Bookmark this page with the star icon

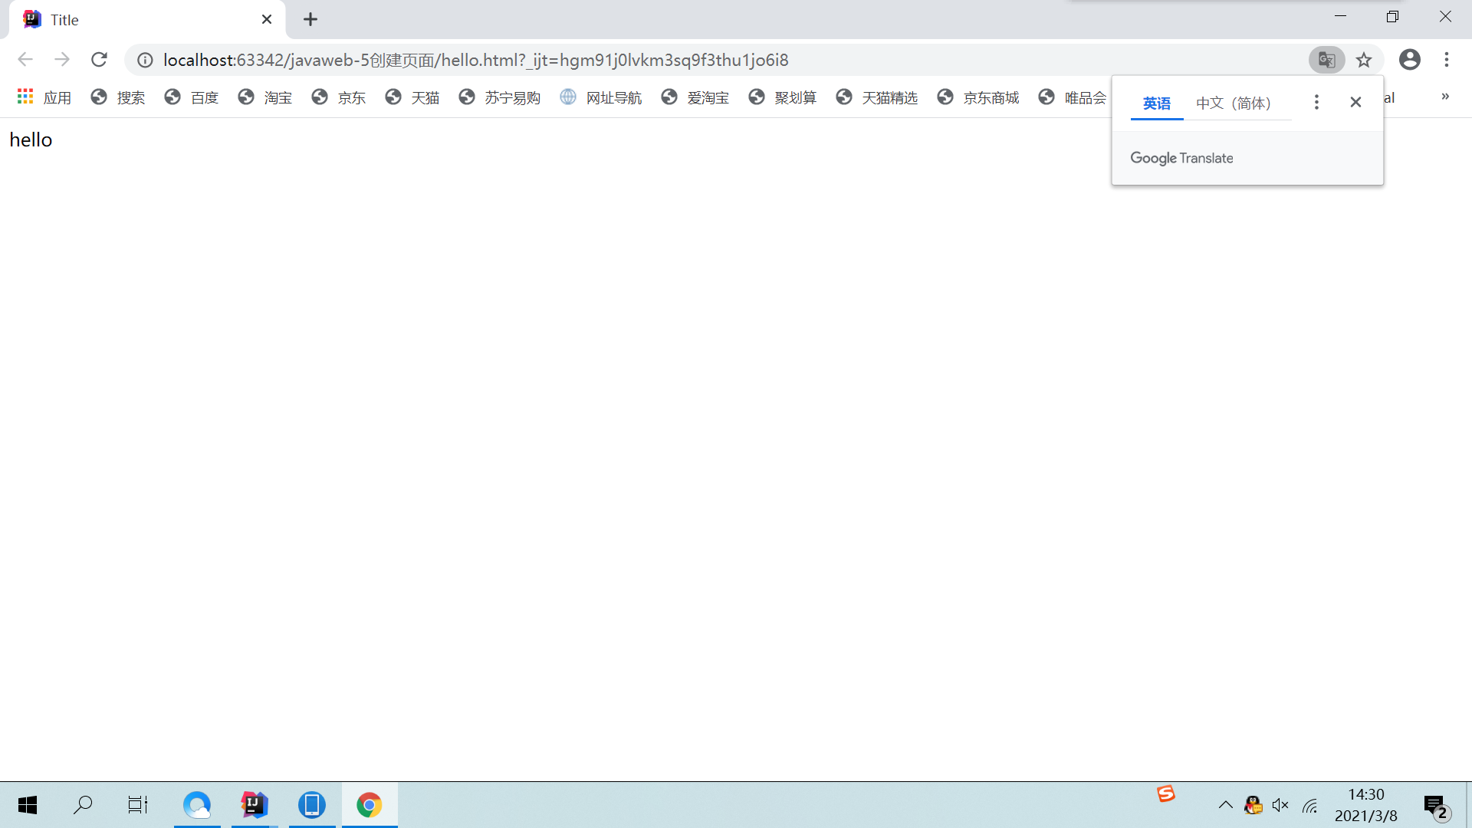tap(1364, 60)
